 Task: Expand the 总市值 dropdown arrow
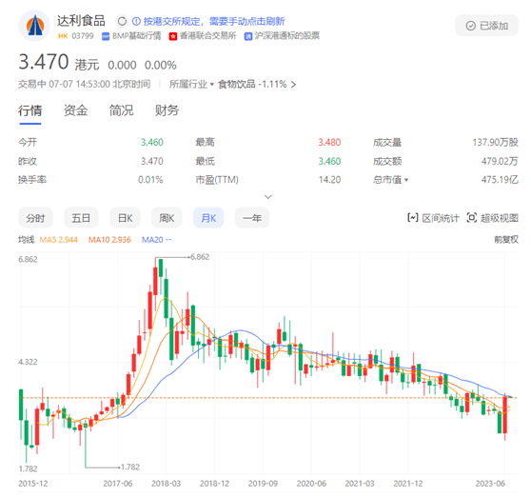point(406,180)
